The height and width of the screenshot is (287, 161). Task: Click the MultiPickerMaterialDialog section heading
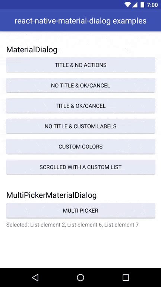click(51, 195)
